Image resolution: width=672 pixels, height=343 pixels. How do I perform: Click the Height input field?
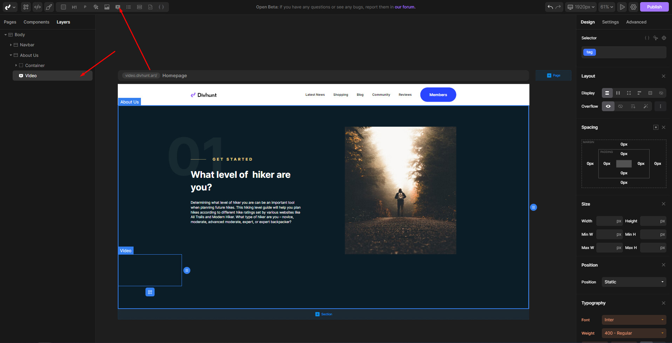coord(653,221)
